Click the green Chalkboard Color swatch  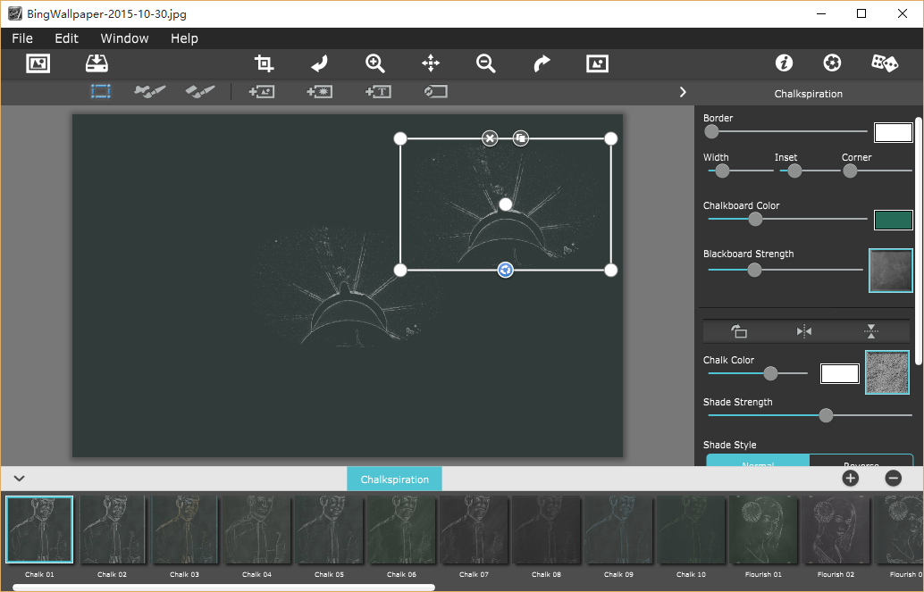pyautogui.click(x=892, y=220)
